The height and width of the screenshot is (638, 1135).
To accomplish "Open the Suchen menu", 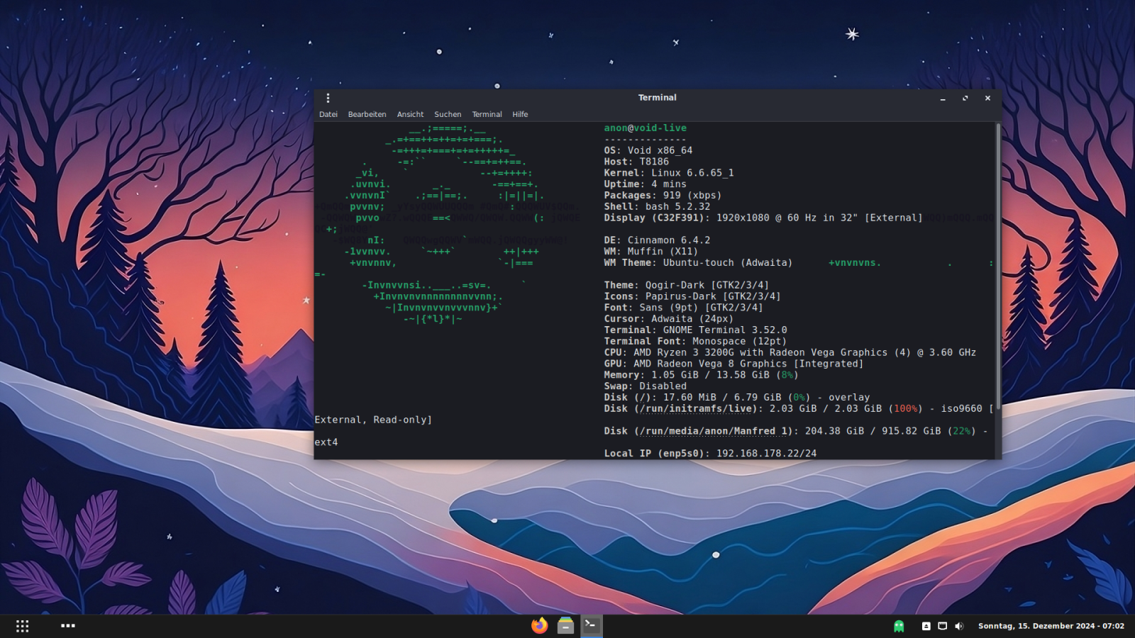I will coord(448,114).
